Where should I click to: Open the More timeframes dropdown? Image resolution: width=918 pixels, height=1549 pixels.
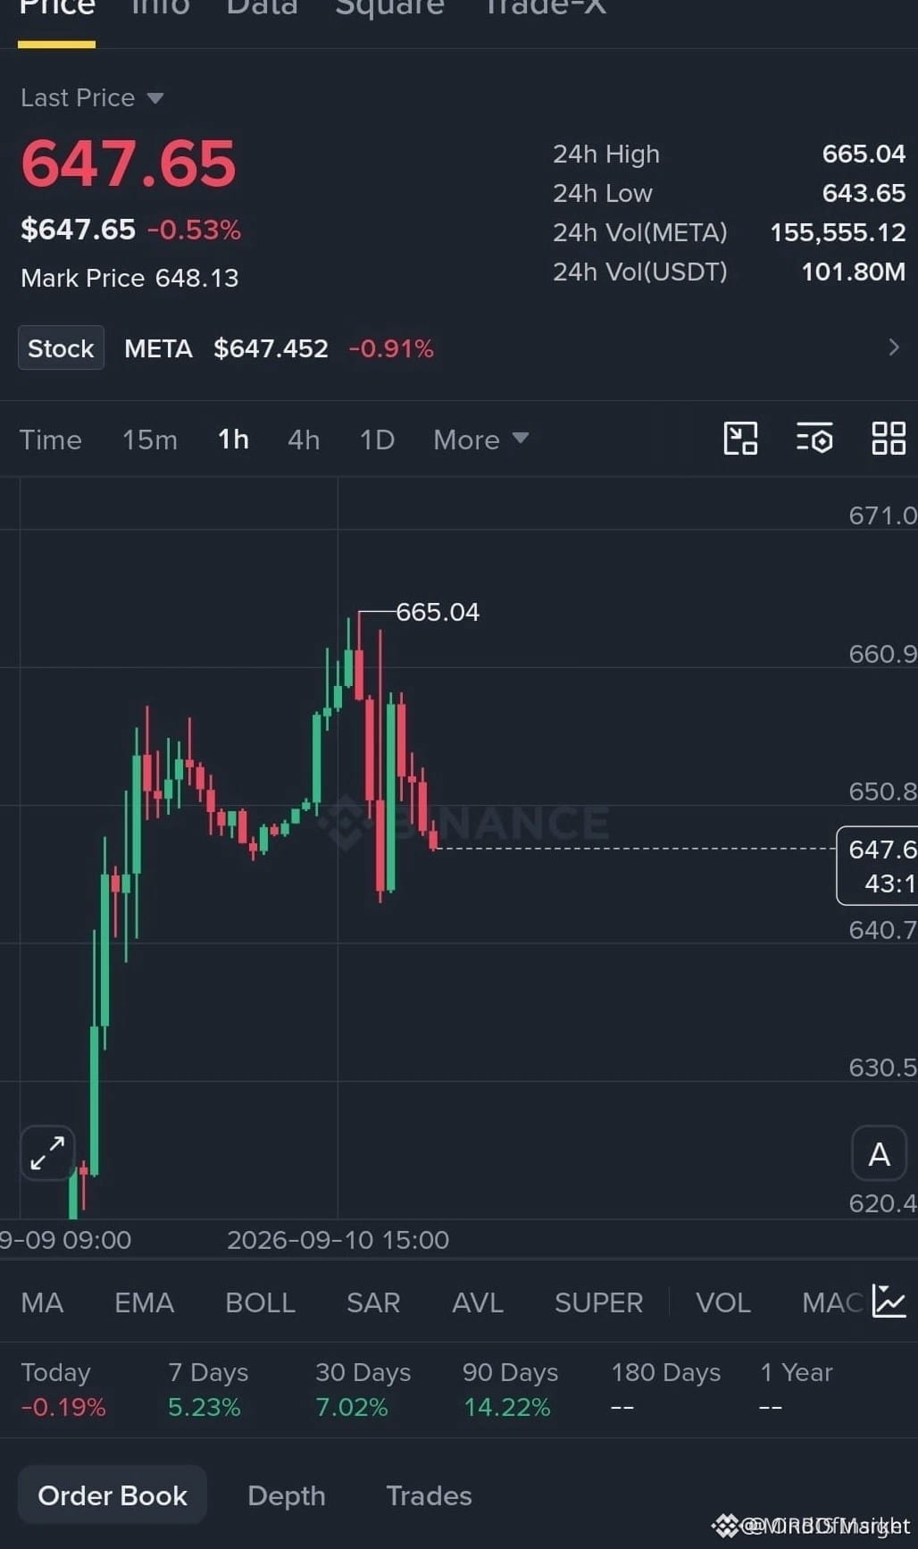coord(480,440)
